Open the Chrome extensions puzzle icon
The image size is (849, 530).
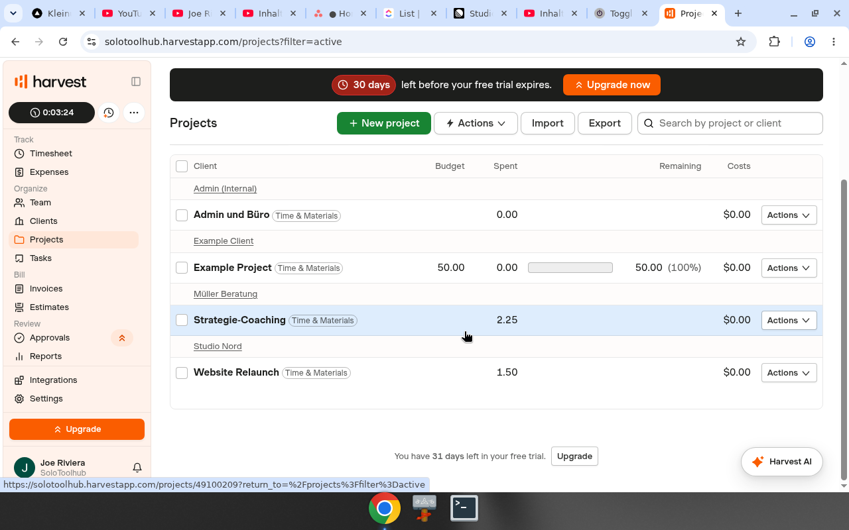click(774, 42)
